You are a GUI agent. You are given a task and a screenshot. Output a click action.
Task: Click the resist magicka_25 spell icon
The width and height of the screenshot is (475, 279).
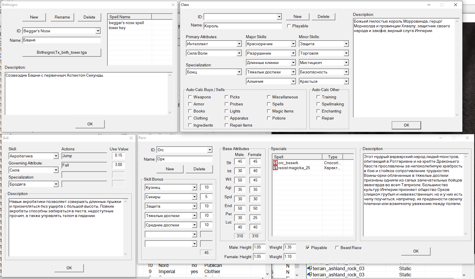275,168
